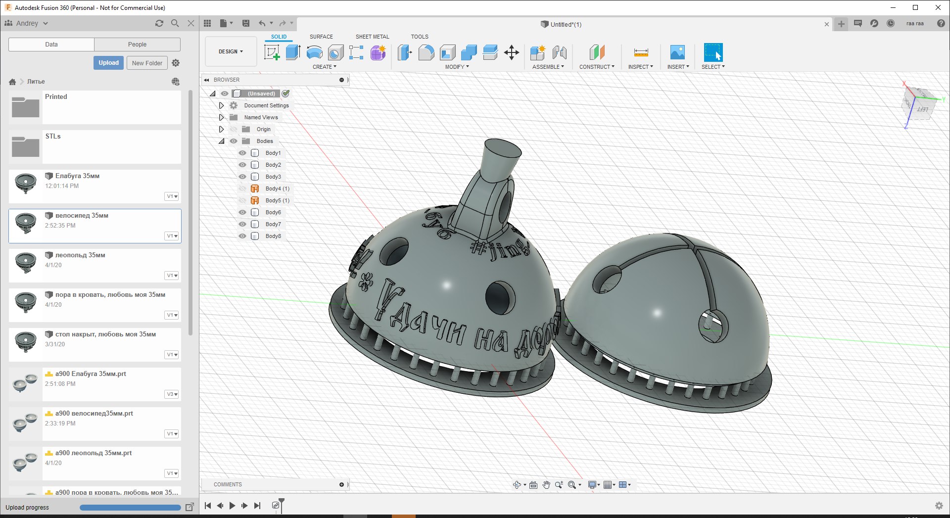The width and height of the screenshot is (950, 518).
Task: Open the CREATE dropdown menu
Action: point(324,67)
